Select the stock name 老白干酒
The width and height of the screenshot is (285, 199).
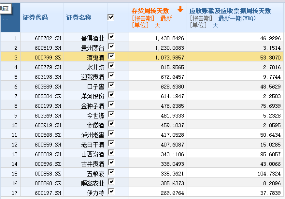click(x=93, y=145)
